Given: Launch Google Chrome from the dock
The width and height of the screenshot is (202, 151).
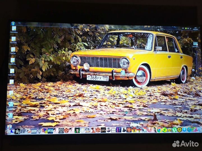Looking at the screenshot, I should 159,129.
